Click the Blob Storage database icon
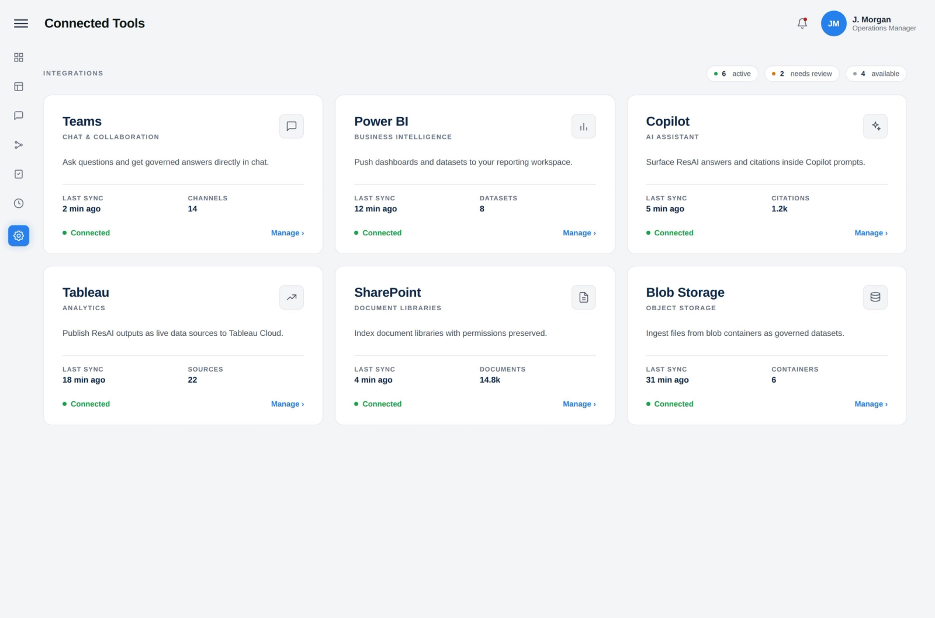 coord(875,297)
